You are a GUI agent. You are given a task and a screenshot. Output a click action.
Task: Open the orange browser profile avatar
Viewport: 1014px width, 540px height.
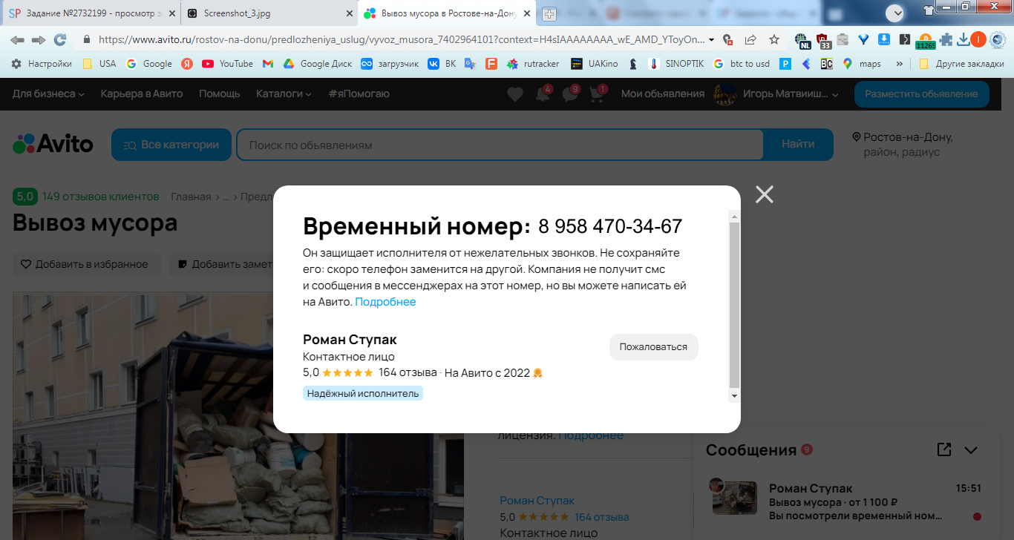pos(978,39)
